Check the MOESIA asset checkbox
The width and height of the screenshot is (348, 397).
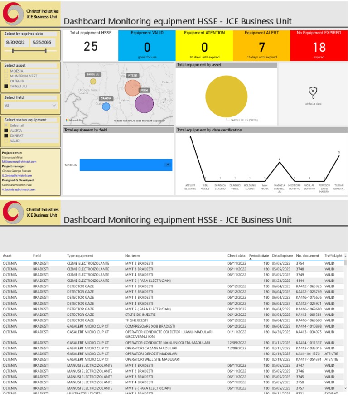coord(6,71)
